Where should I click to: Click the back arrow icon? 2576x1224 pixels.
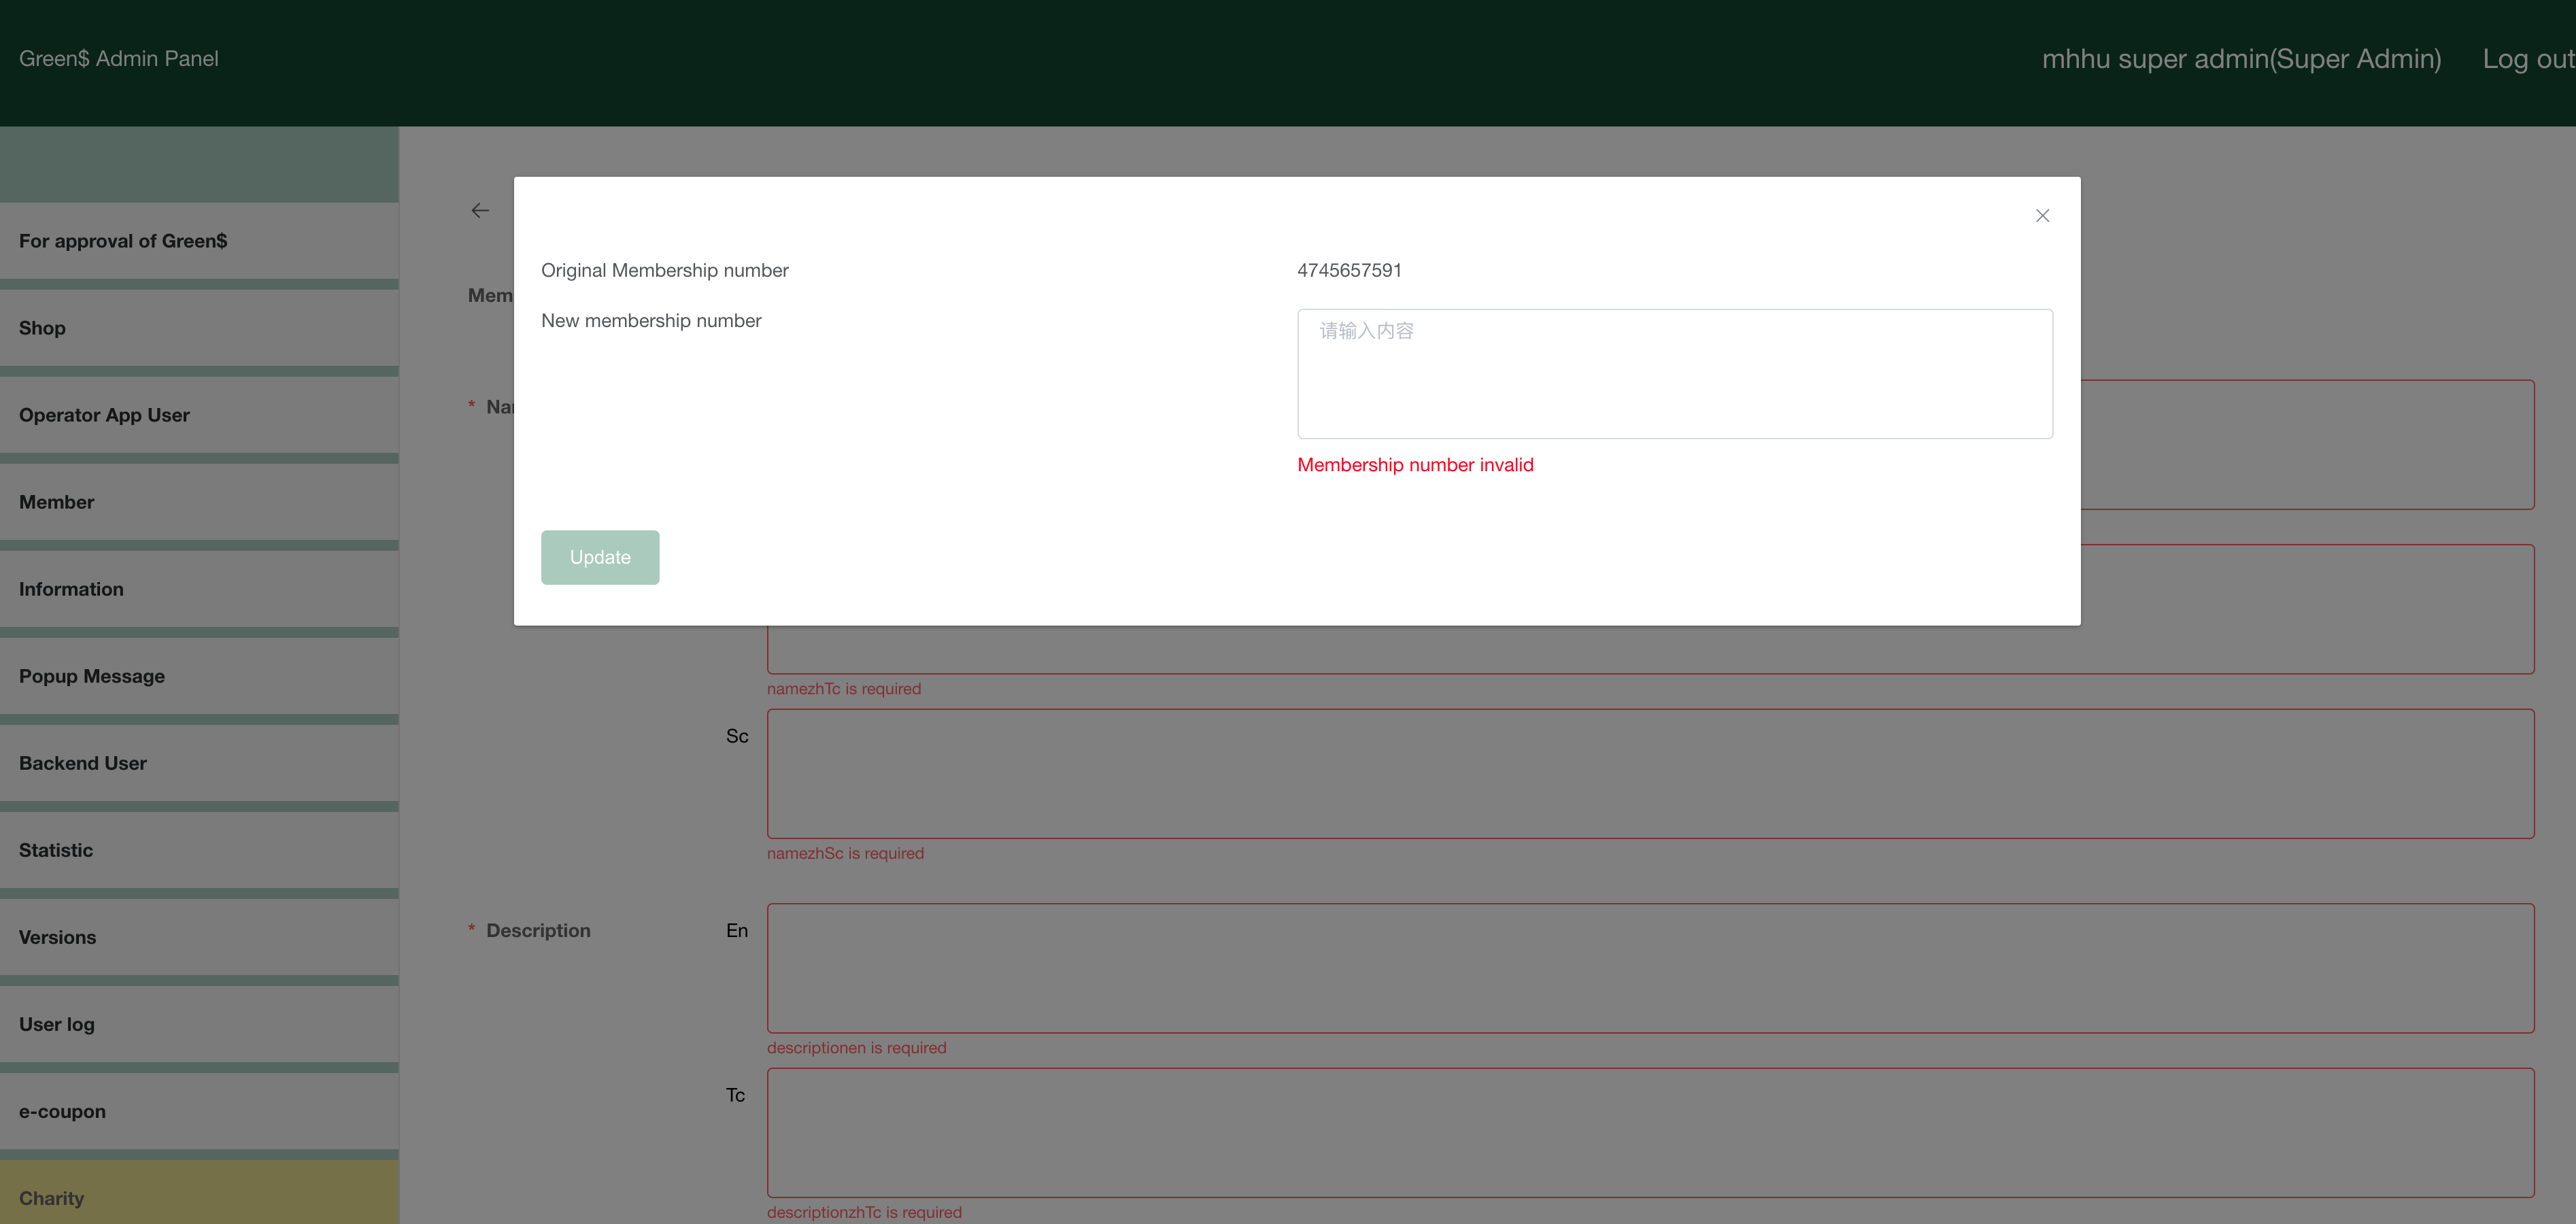480,211
